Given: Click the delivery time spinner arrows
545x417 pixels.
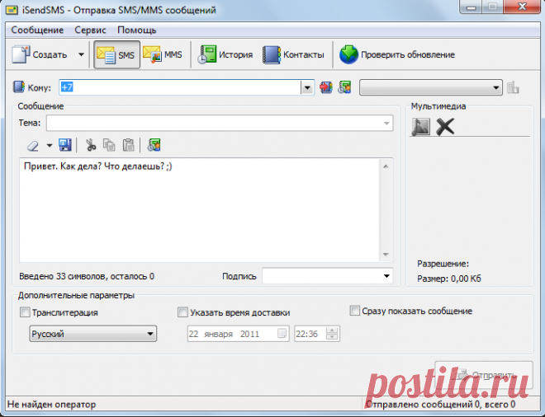Looking at the screenshot, I should click(x=332, y=334).
